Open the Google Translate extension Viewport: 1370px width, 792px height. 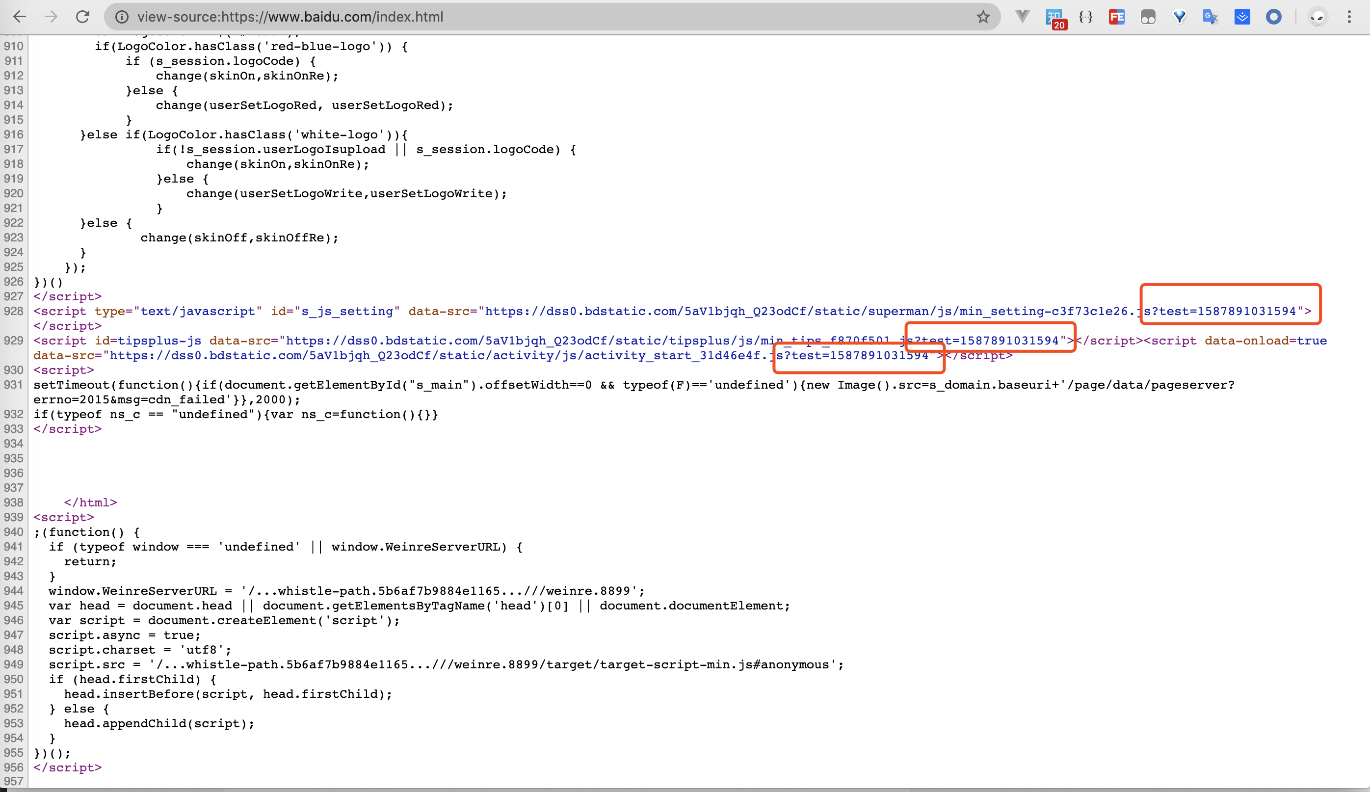(1211, 17)
